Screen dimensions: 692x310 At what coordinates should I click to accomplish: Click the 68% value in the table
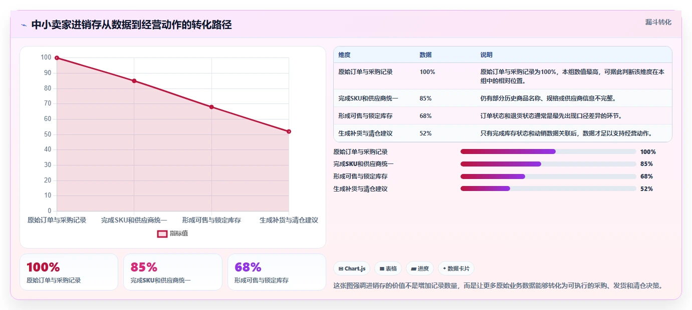(x=425, y=116)
